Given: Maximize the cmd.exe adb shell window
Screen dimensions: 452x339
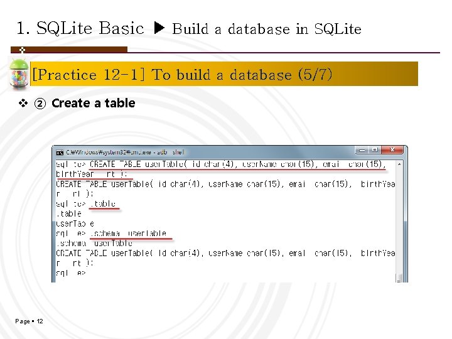Looking at the screenshot, I should point(375,150).
